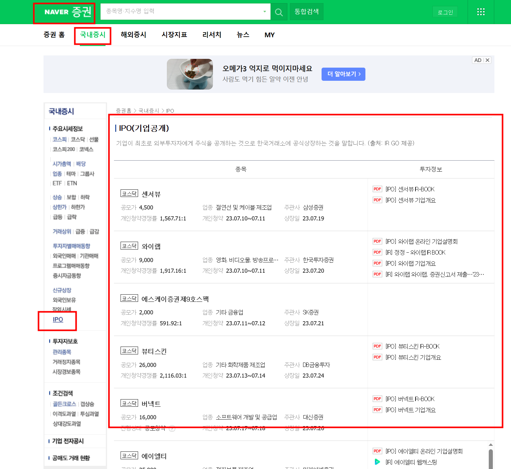Click the NAVER 증권 logo
The image size is (511, 469).
(x=68, y=12)
